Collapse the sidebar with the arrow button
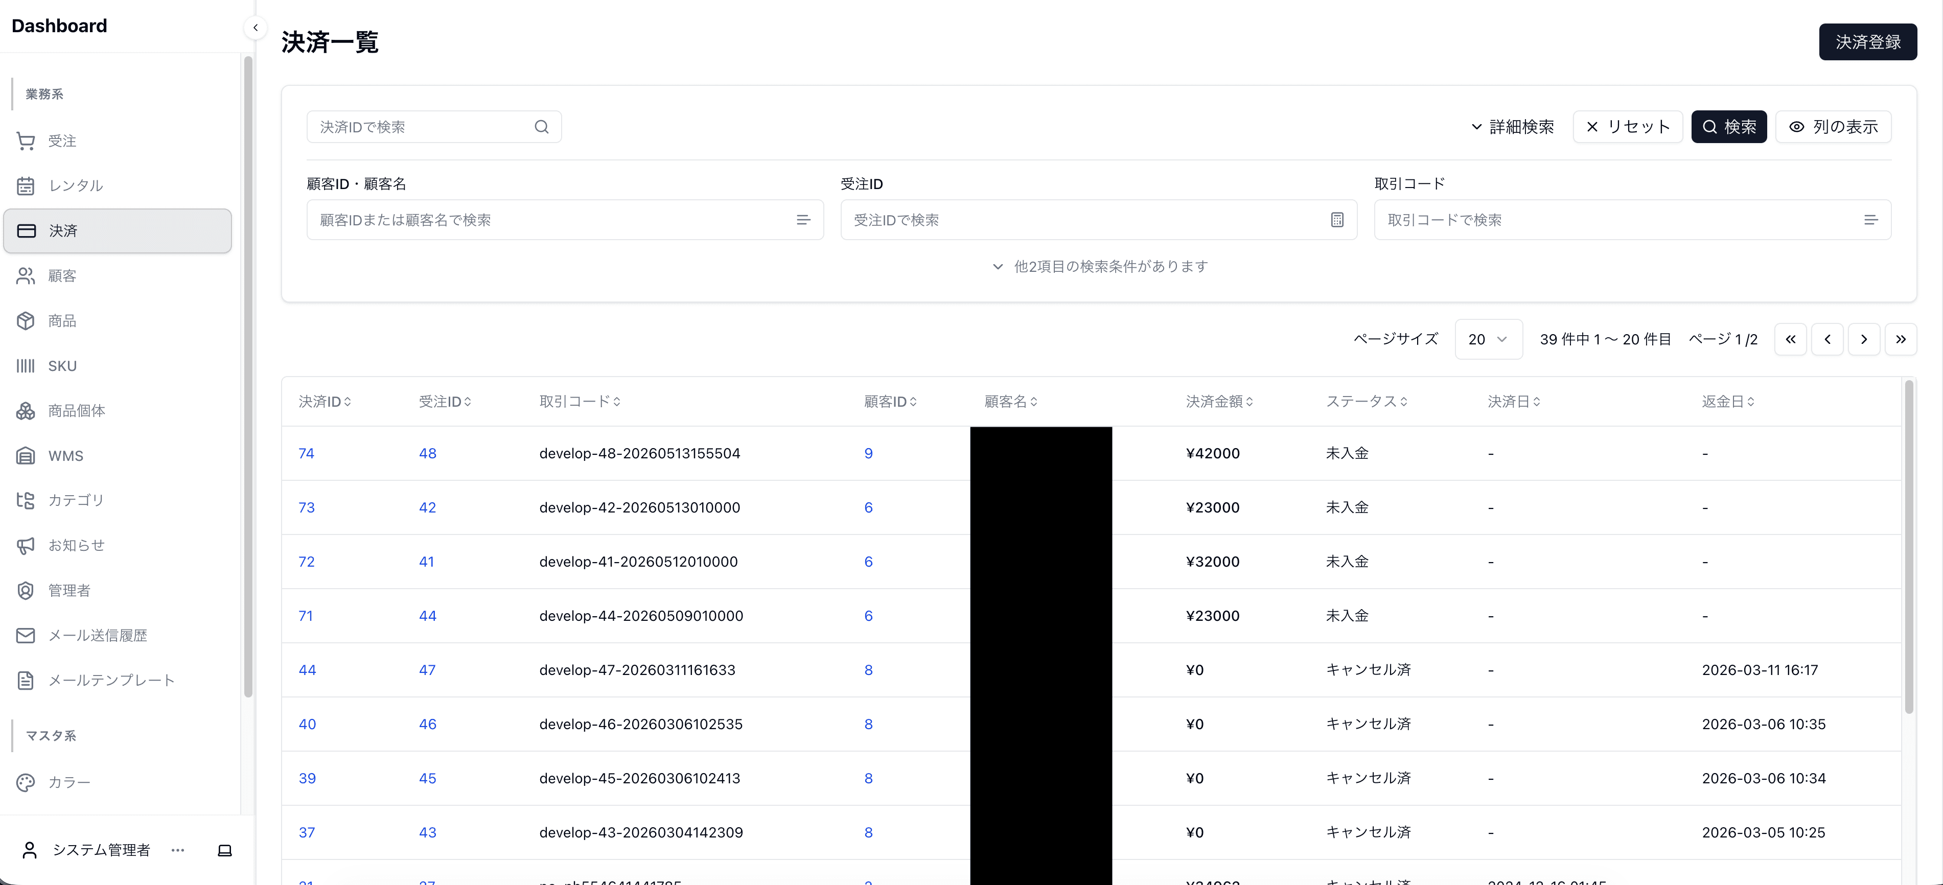1943x885 pixels. [256, 28]
